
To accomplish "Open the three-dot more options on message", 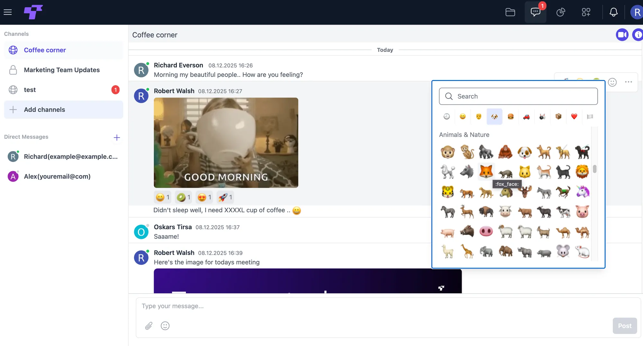I will tap(629, 82).
